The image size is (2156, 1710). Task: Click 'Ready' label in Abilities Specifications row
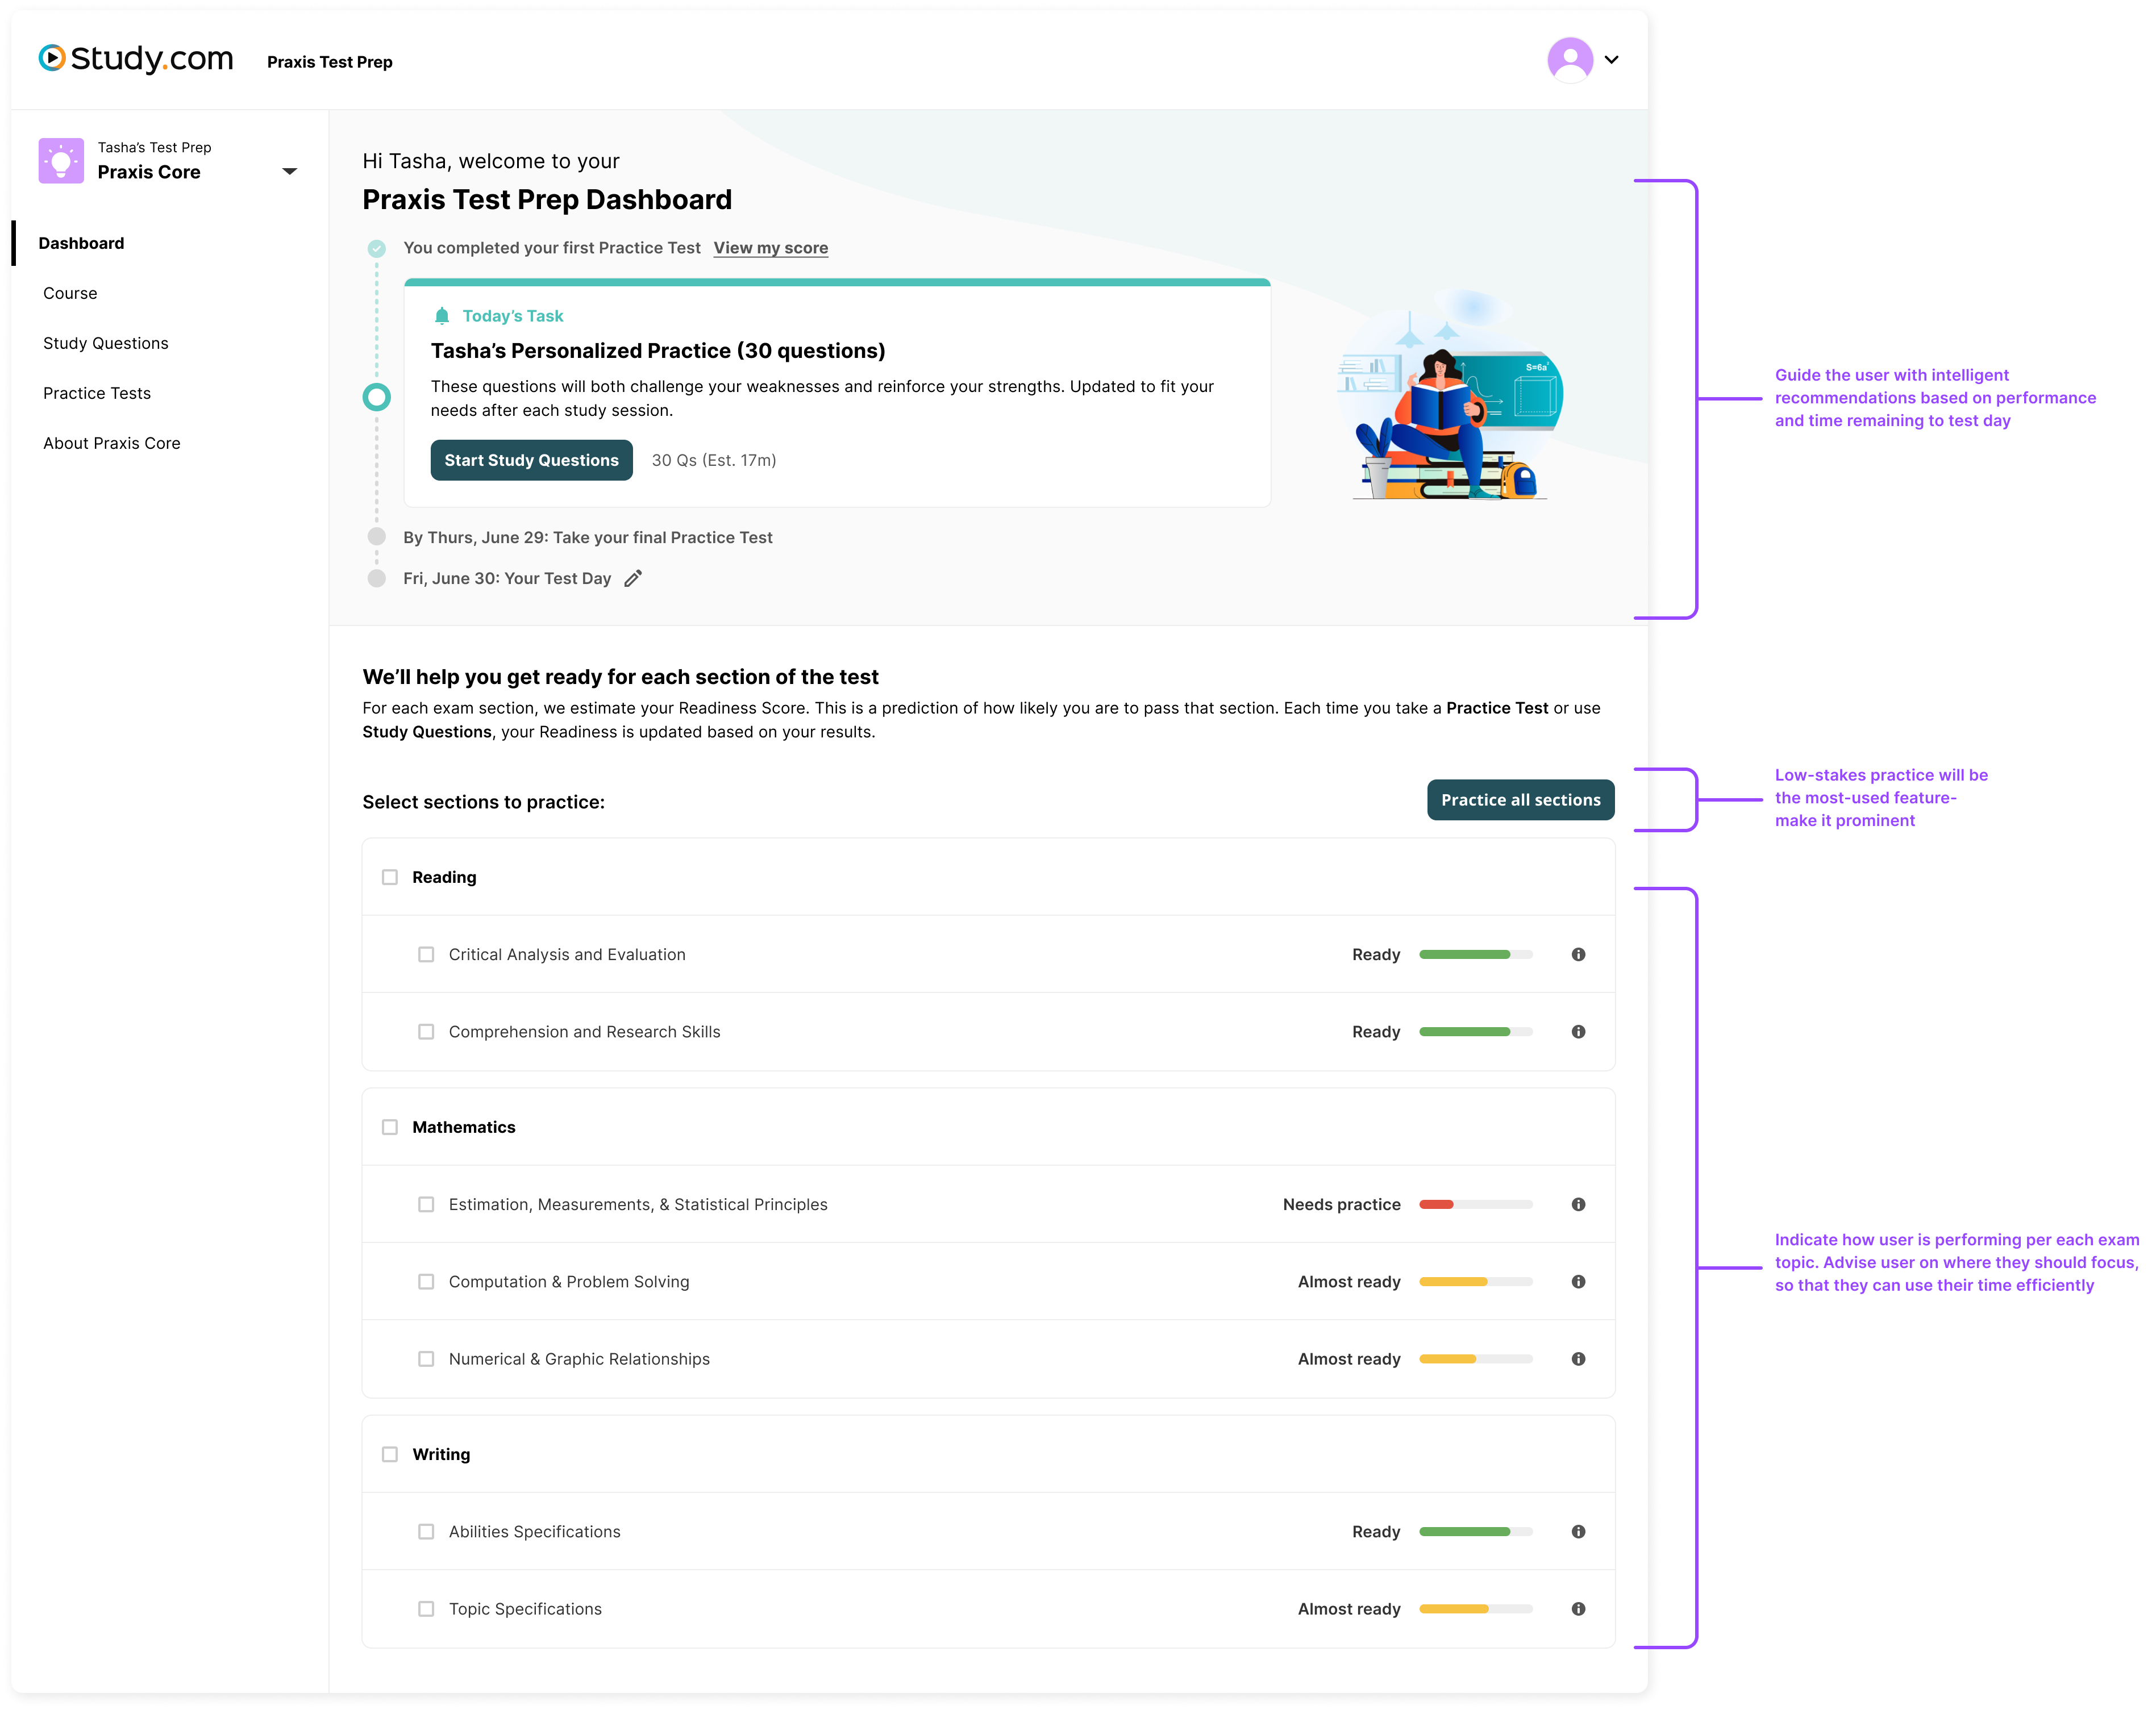pyautogui.click(x=1375, y=1531)
